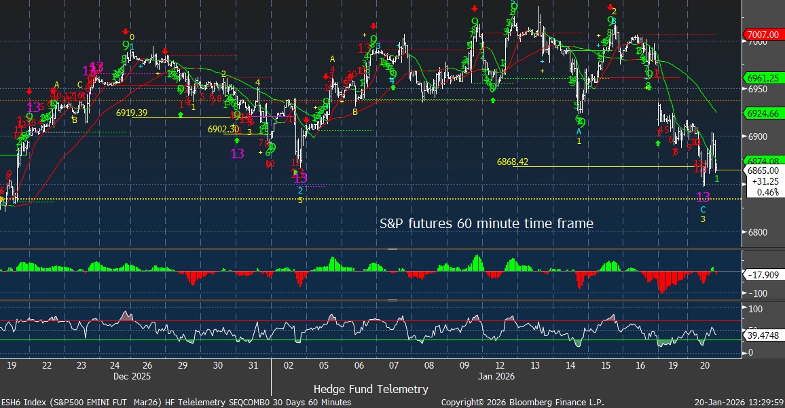Select the yellow 3 below the cyan C

(704, 219)
